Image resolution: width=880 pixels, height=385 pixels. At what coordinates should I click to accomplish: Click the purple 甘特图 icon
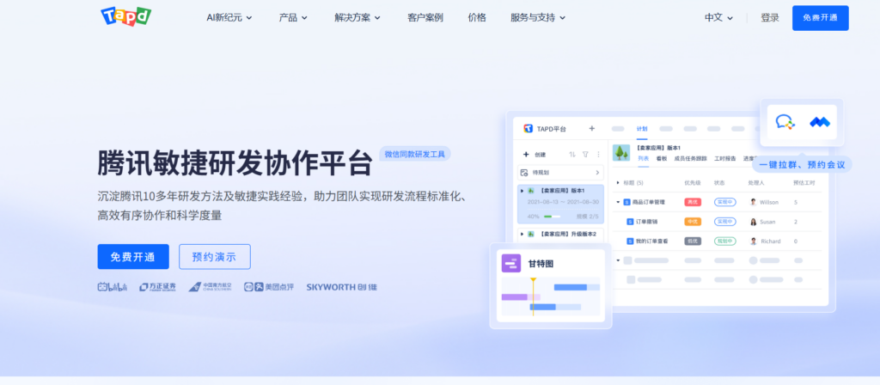pos(511,263)
